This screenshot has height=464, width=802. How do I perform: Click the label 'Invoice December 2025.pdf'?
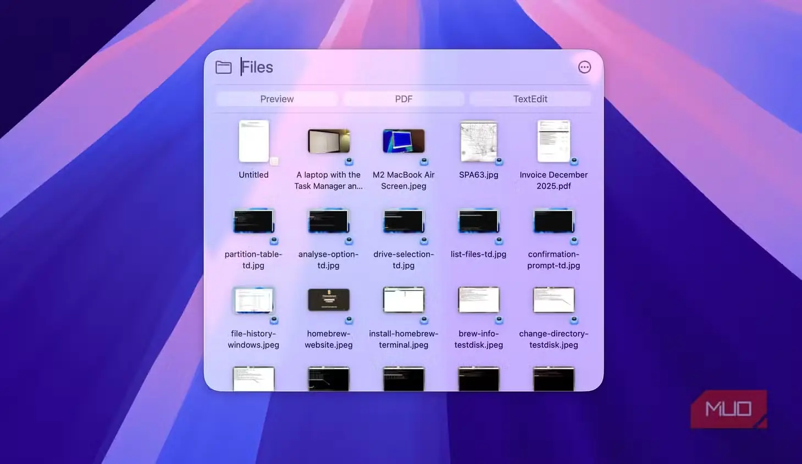point(554,180)
